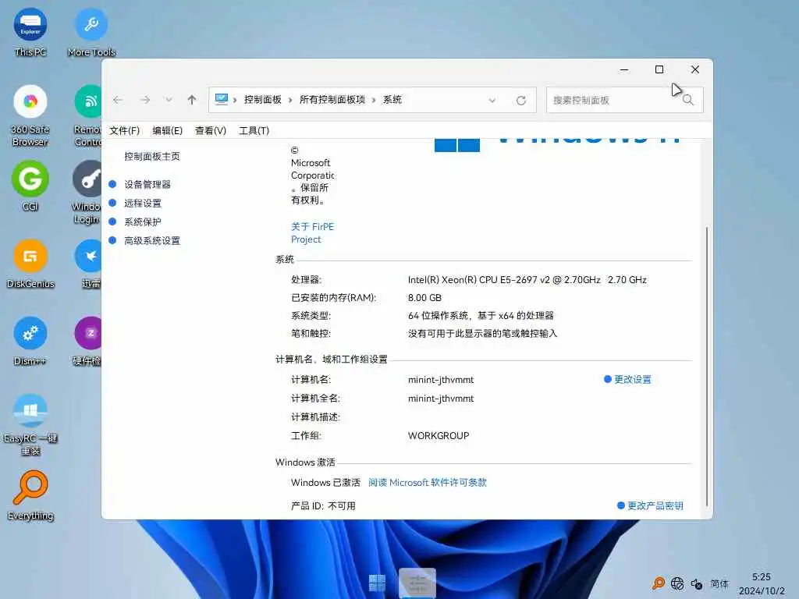Click the Intel(R) Xeon(R) CPU processor value

(527, 280)
